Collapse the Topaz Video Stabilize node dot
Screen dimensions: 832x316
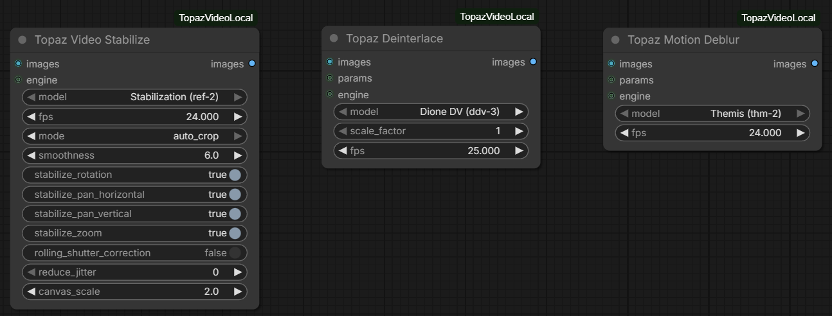pos(23,40)
